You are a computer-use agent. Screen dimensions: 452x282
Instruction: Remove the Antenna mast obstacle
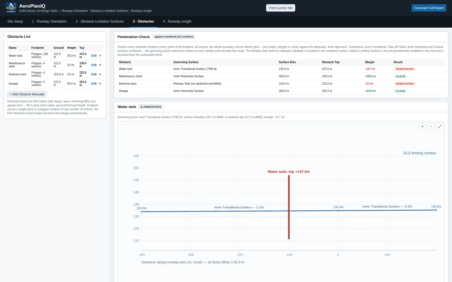point(100,74)
